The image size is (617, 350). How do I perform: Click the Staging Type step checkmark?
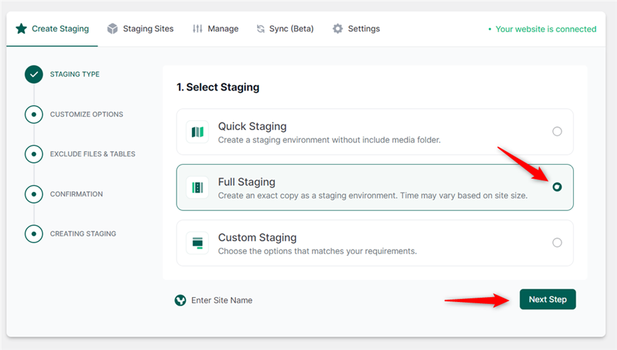[34, 75]
